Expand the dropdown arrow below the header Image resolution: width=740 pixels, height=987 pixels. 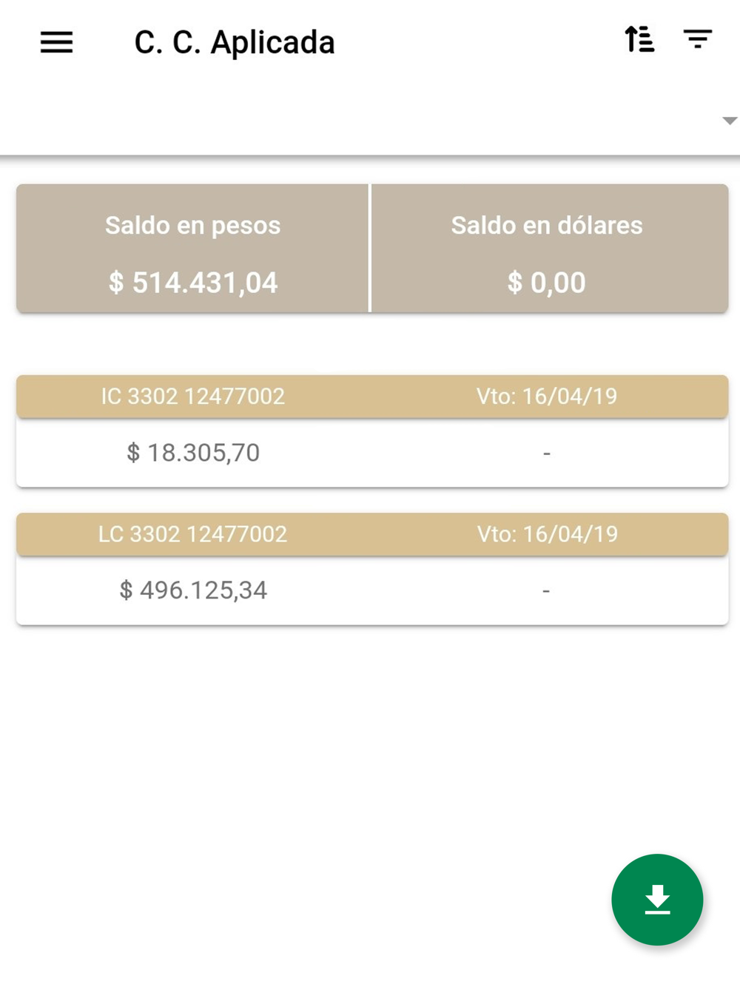pos(730,121)
